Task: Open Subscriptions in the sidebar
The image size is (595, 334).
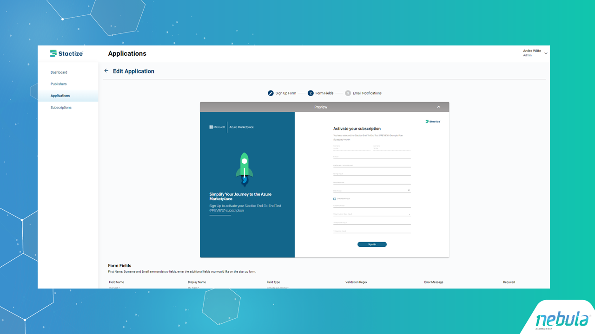Action: [x=61, y=108]
